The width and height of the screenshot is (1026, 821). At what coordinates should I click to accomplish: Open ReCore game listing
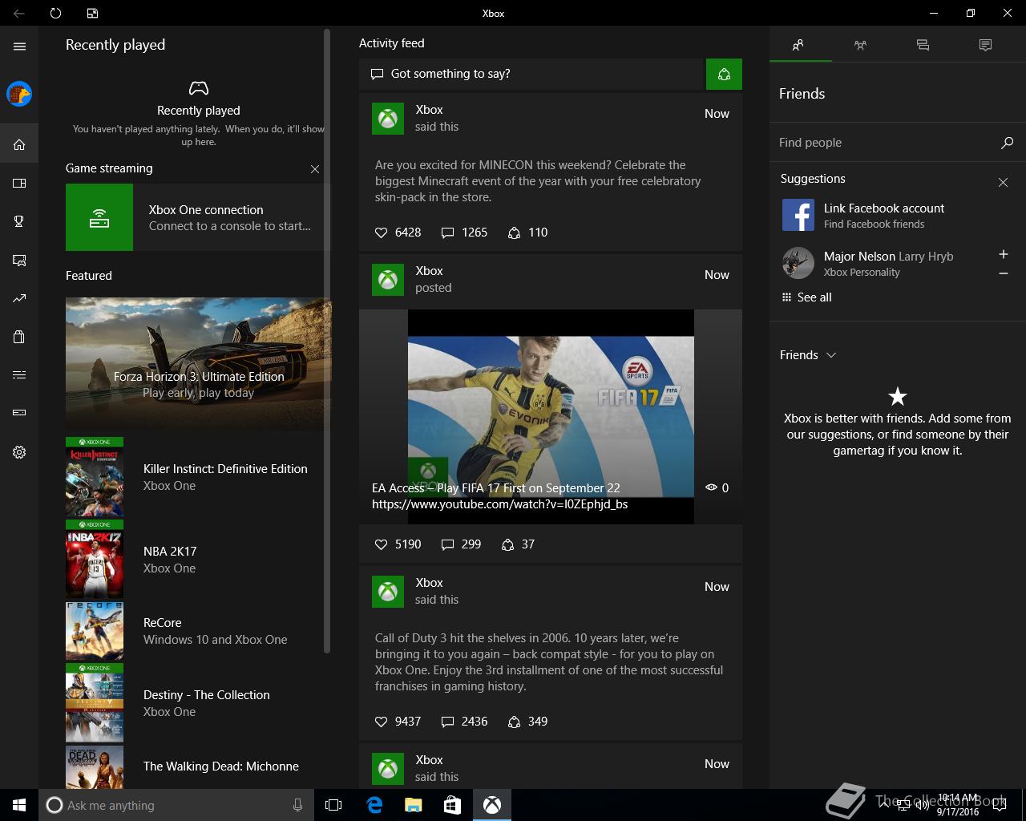point(198,631)
